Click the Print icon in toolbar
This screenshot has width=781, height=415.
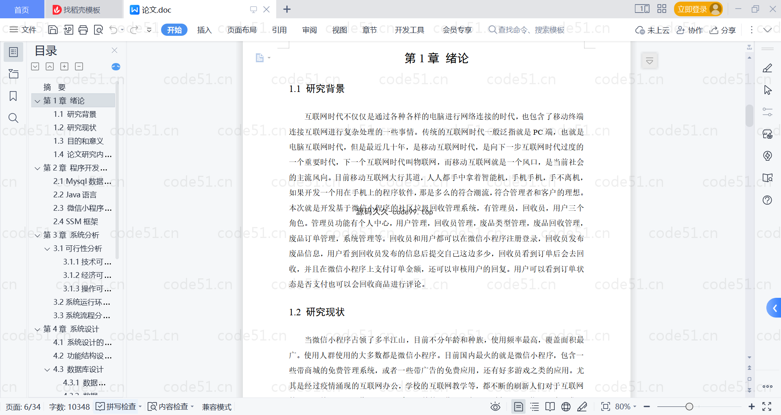click(83, 30)
